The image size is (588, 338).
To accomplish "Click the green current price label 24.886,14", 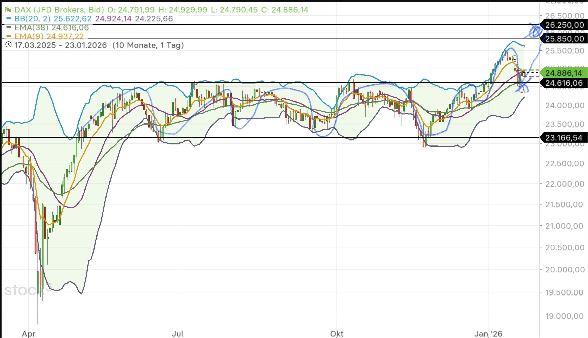I will click(563, 73).
